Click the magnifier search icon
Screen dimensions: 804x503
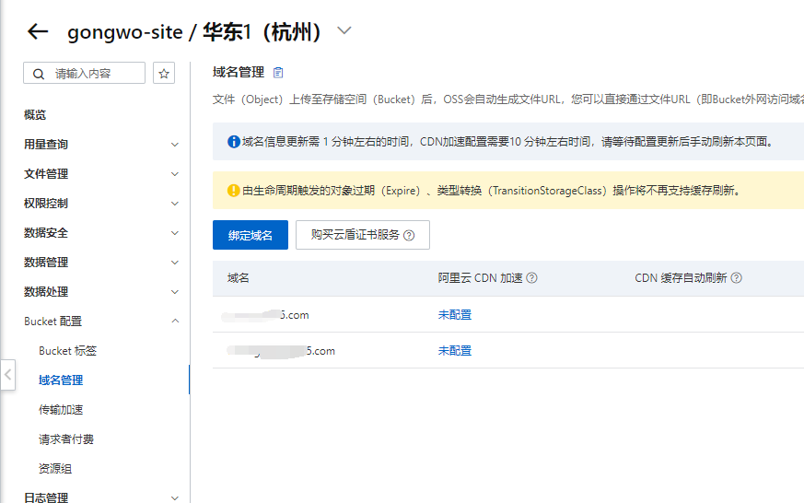tap(39, 74)
